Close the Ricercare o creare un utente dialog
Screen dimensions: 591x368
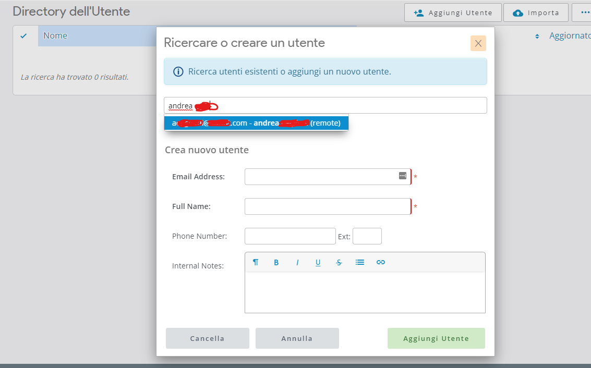[x=478, y=43]
